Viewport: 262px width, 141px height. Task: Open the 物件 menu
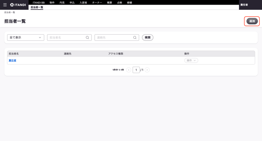click(x=52, y=3)
